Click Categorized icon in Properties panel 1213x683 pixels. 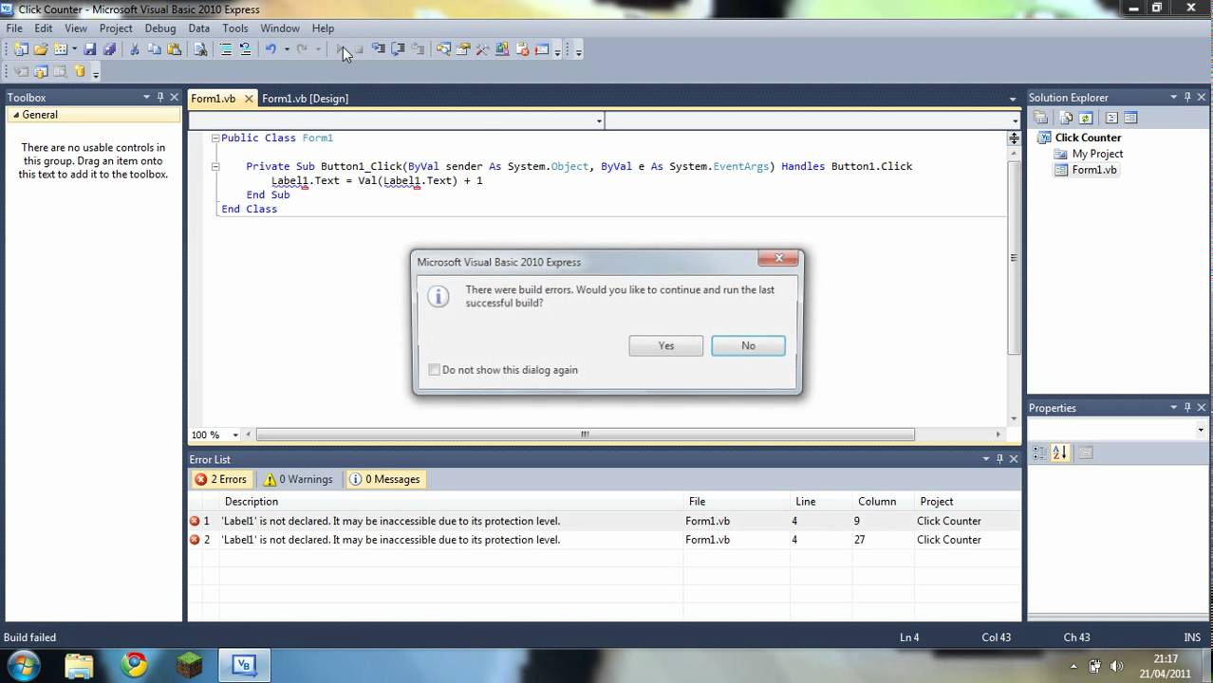pos(1038,453)
